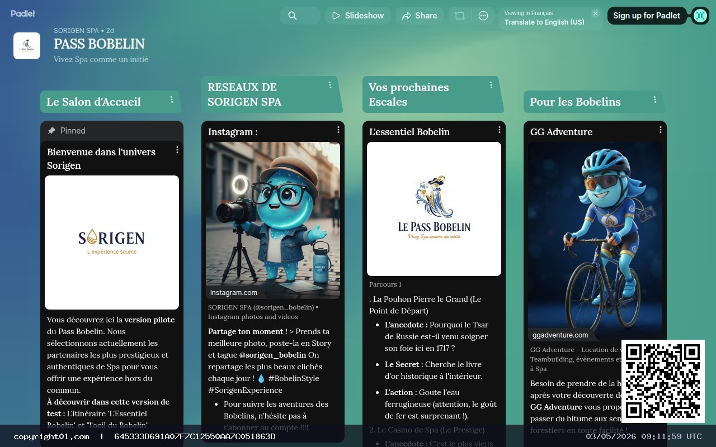
Task: Follow the instagram.com link label
Action: point(234,292)
